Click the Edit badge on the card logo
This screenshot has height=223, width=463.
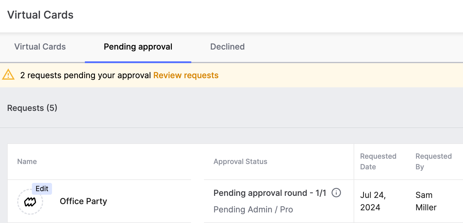pyautogui.click(x=42, y=189)
